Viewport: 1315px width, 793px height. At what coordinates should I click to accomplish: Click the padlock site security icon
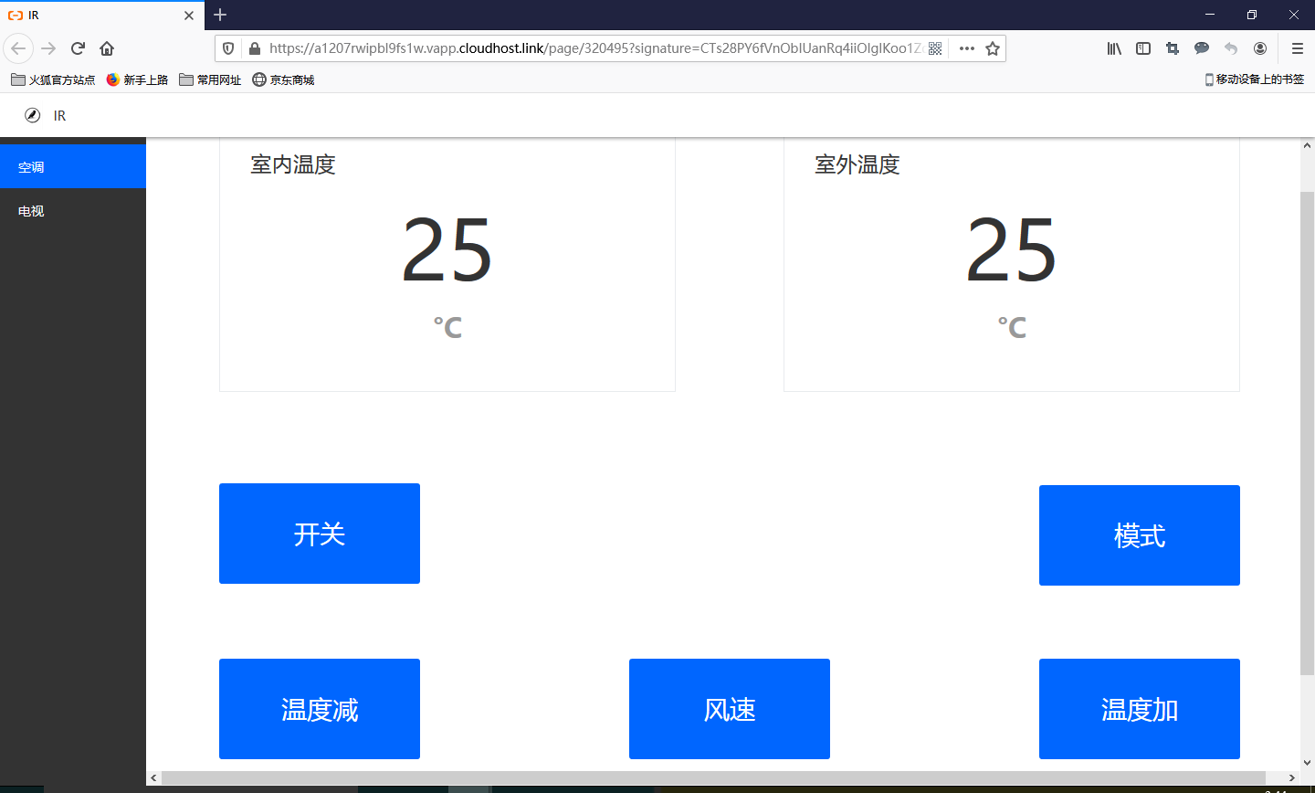[254, 48]
